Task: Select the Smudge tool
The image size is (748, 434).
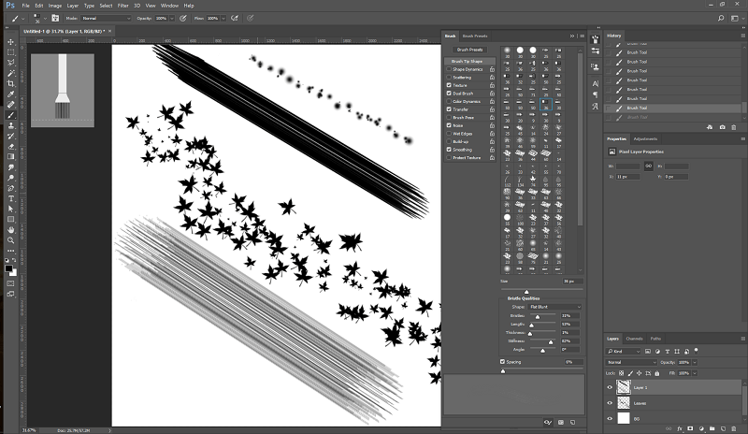Action: click(10, 167)
